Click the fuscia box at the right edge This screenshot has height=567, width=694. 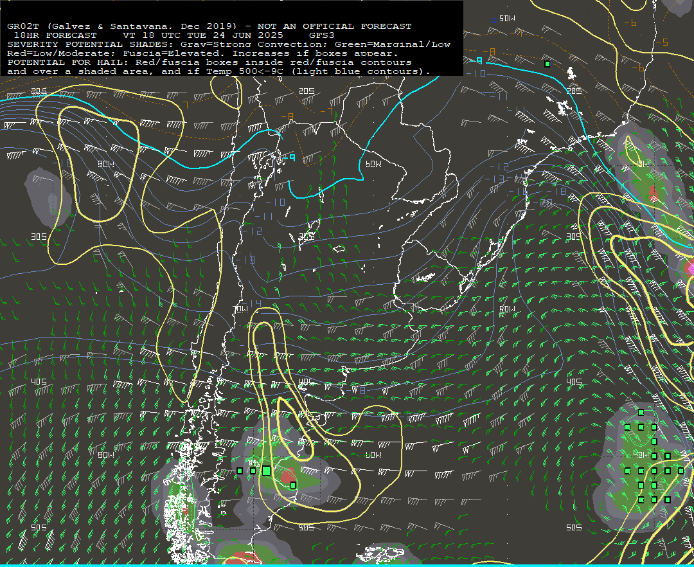pyautogui.click(x=690, y=268)
